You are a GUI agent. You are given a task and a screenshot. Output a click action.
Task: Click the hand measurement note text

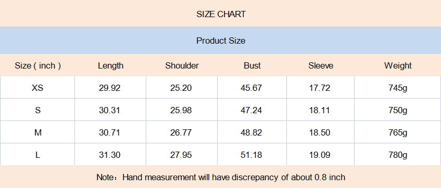pyautogui.click(x=221, y=177)
